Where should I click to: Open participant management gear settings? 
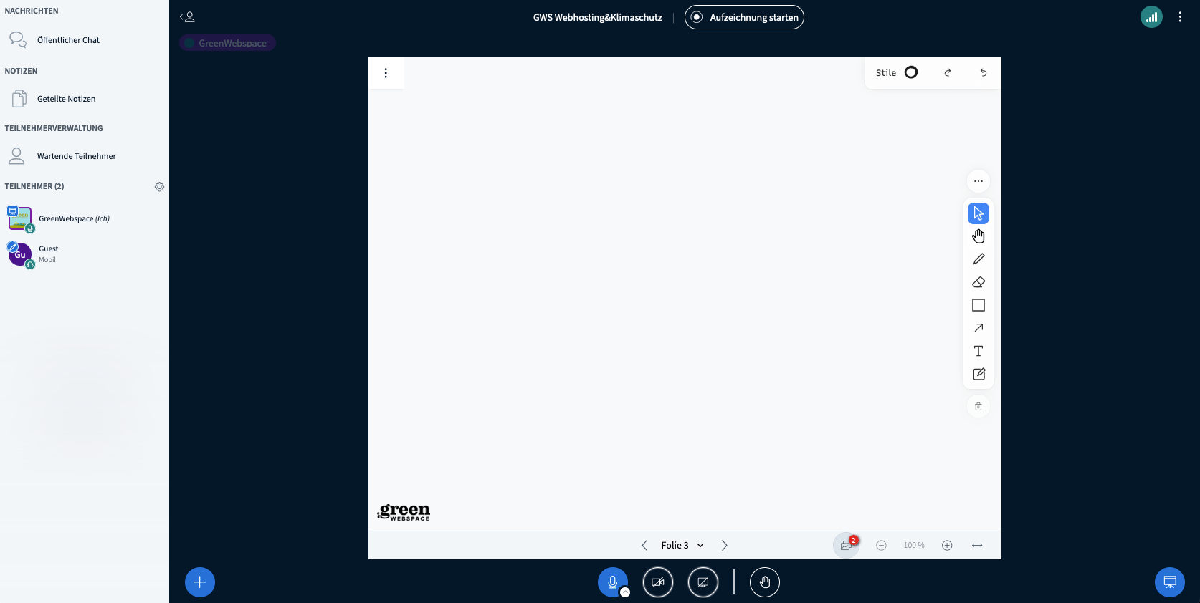[x=159, y=187]
